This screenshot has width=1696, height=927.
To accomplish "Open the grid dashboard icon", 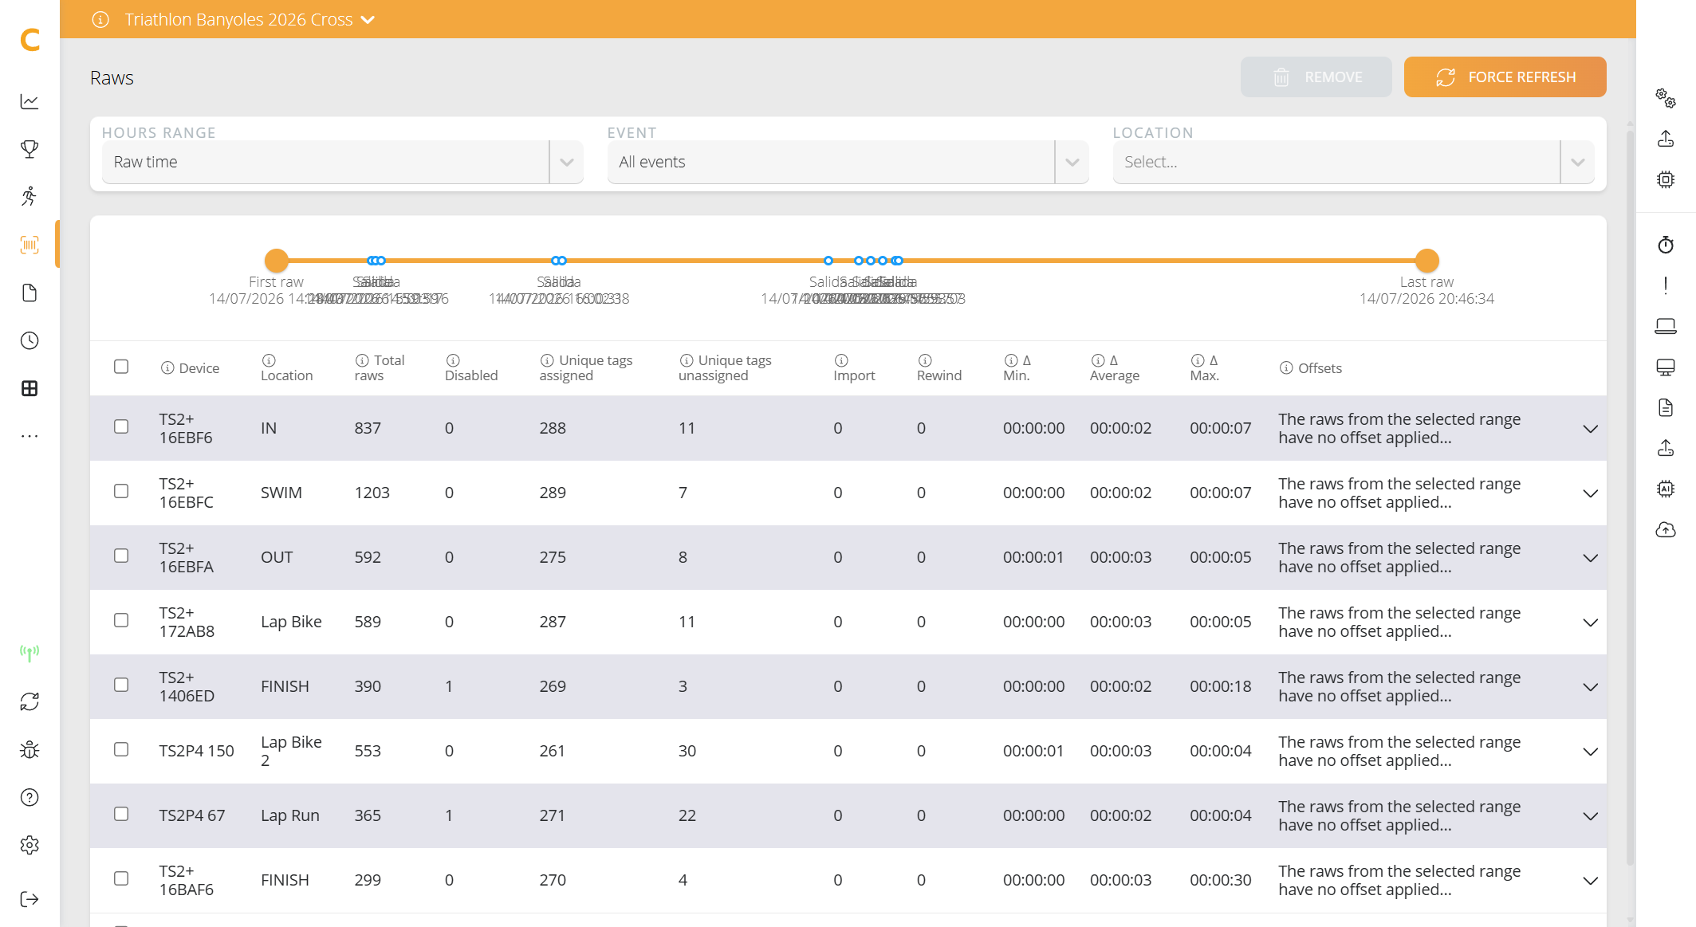I will [30, 388].
